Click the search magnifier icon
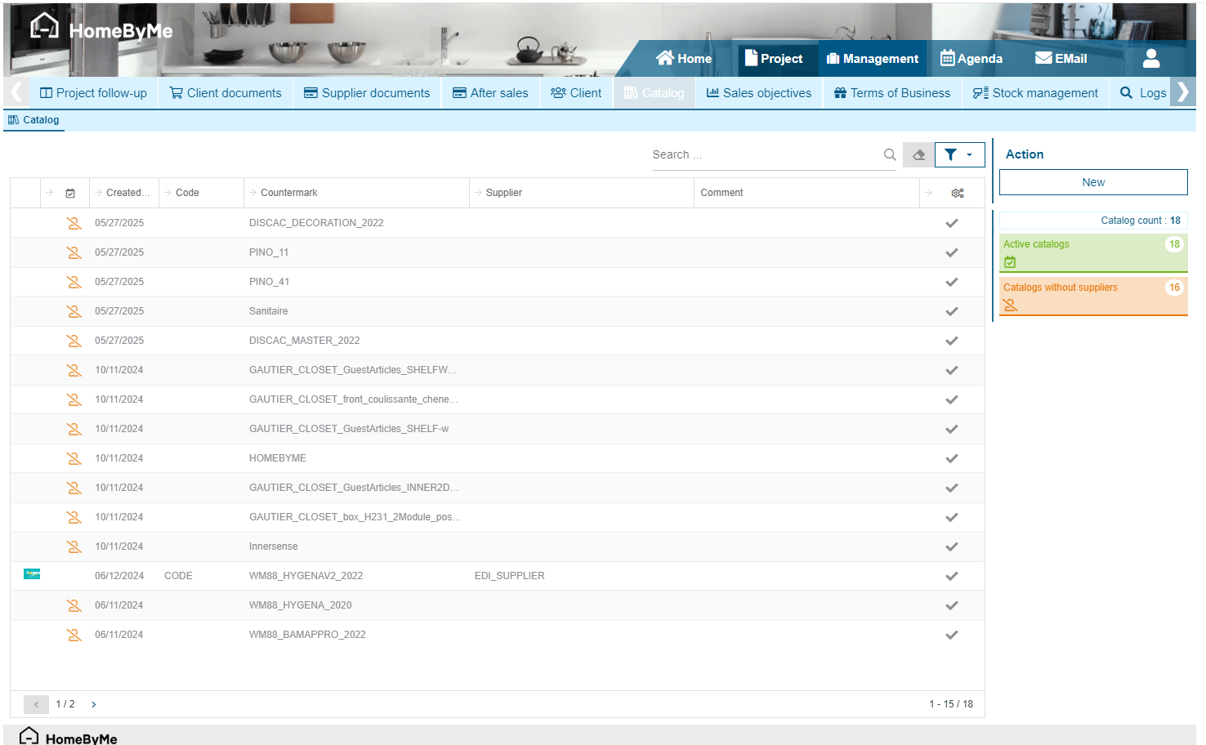1206x745 pixels. (890, 154)
